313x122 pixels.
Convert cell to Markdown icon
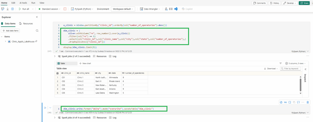[x=285, y=102]
